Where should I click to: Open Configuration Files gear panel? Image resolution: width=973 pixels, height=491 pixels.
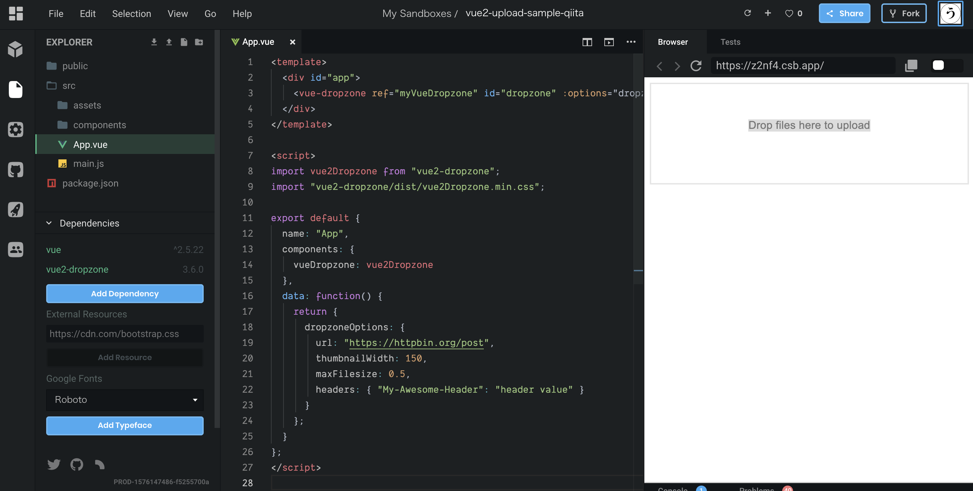point(16,130)
